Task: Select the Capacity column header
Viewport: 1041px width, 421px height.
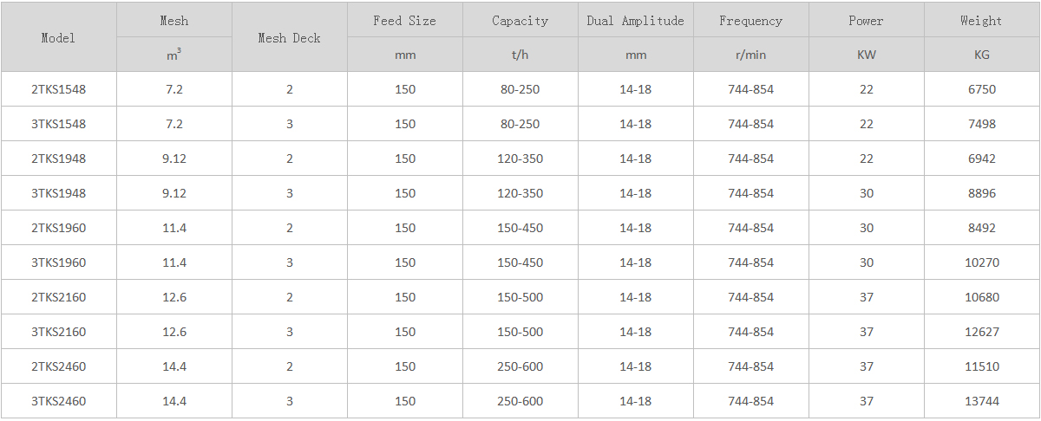Action: [520, 20]
